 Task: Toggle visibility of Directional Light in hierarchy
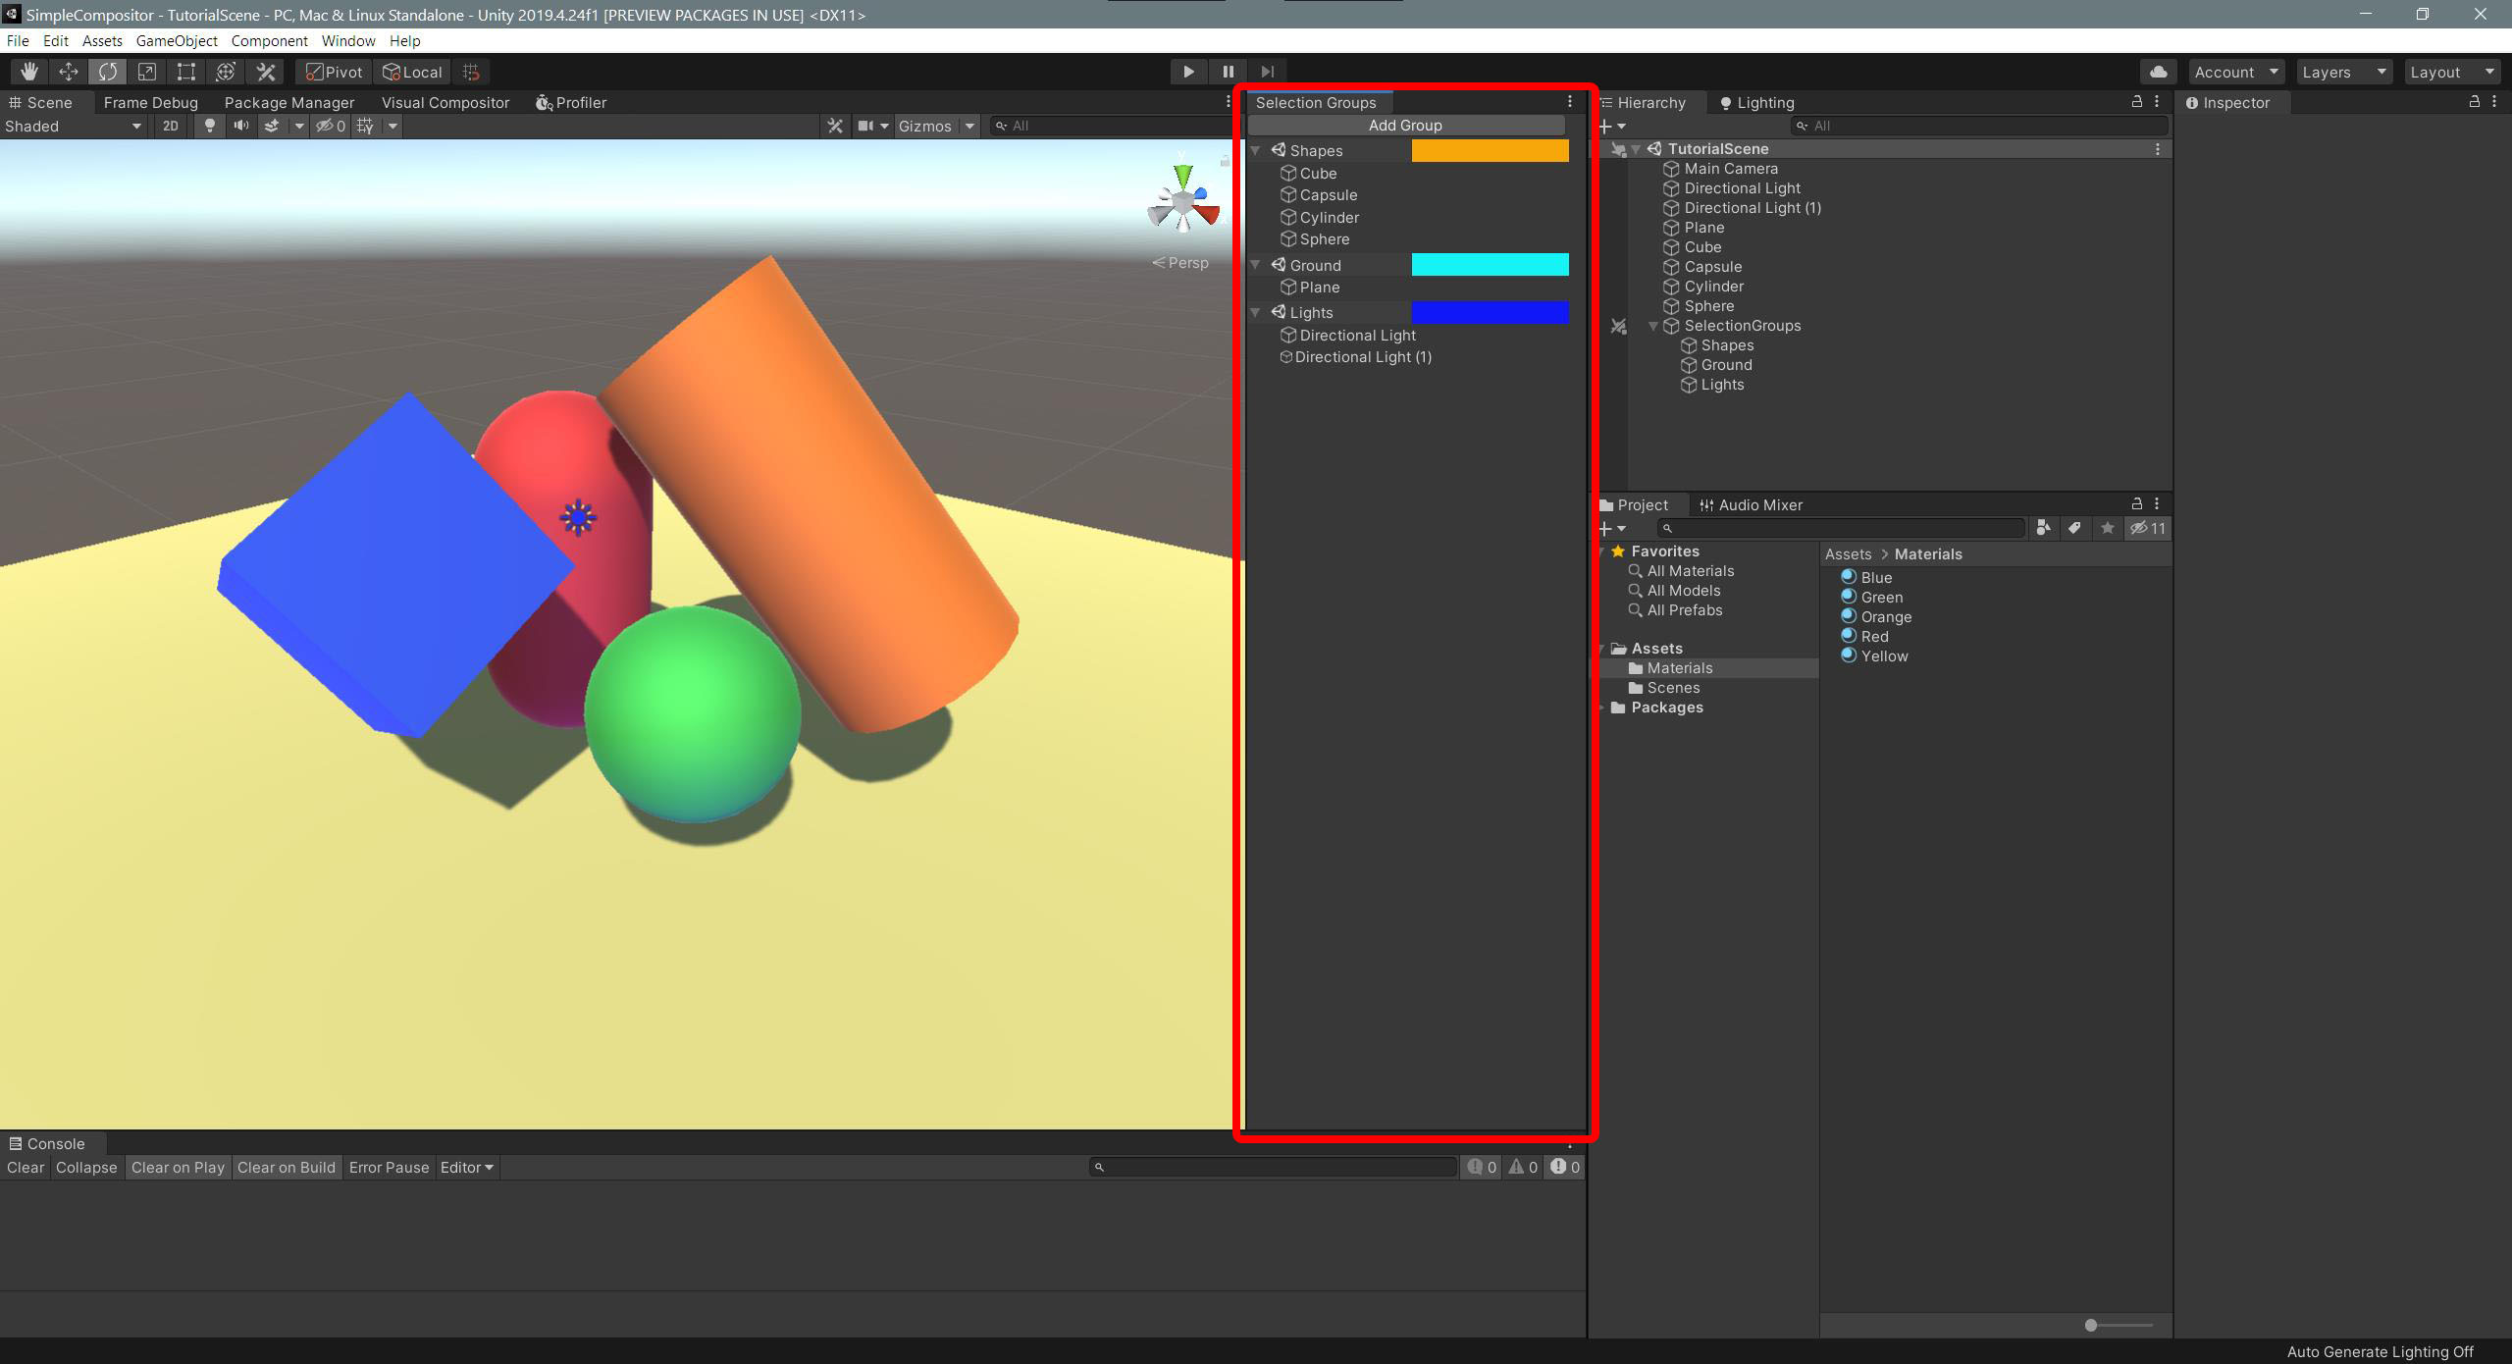1612,186
